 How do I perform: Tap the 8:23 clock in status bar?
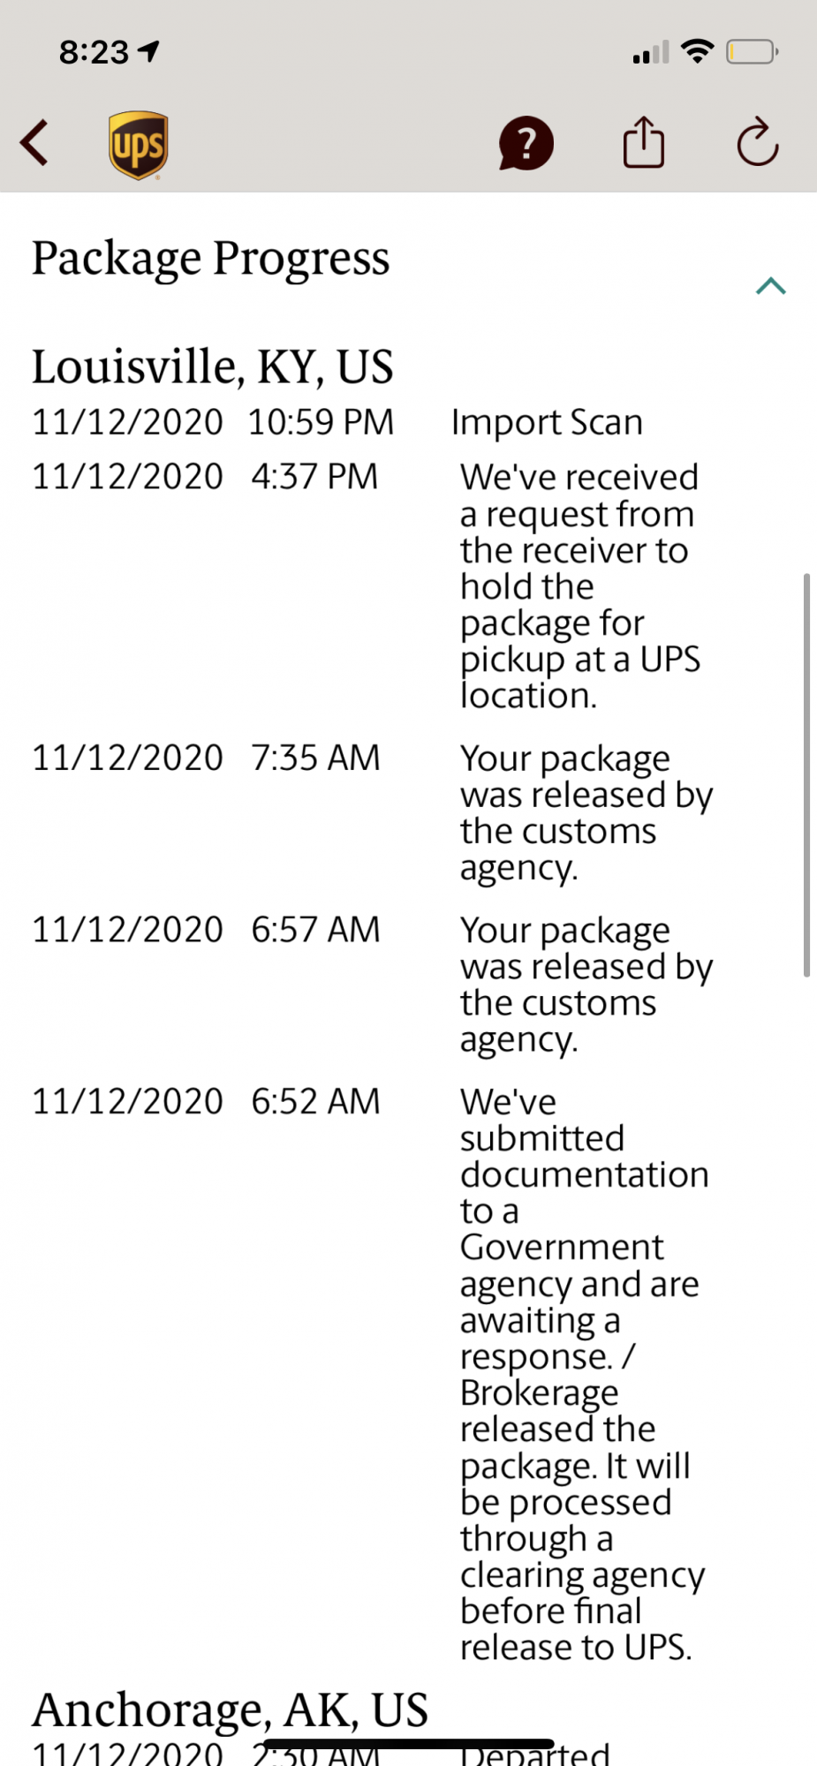coord(94,52)
